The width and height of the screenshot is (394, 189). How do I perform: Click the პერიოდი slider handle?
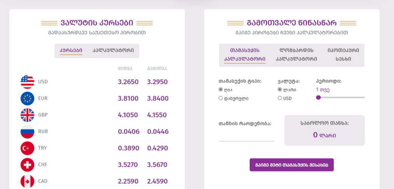pyautogui.click(x=318, y=98)
